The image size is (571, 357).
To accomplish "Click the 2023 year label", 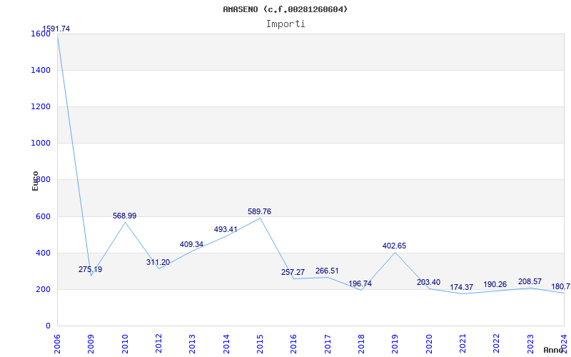I will tap(530, 344).
